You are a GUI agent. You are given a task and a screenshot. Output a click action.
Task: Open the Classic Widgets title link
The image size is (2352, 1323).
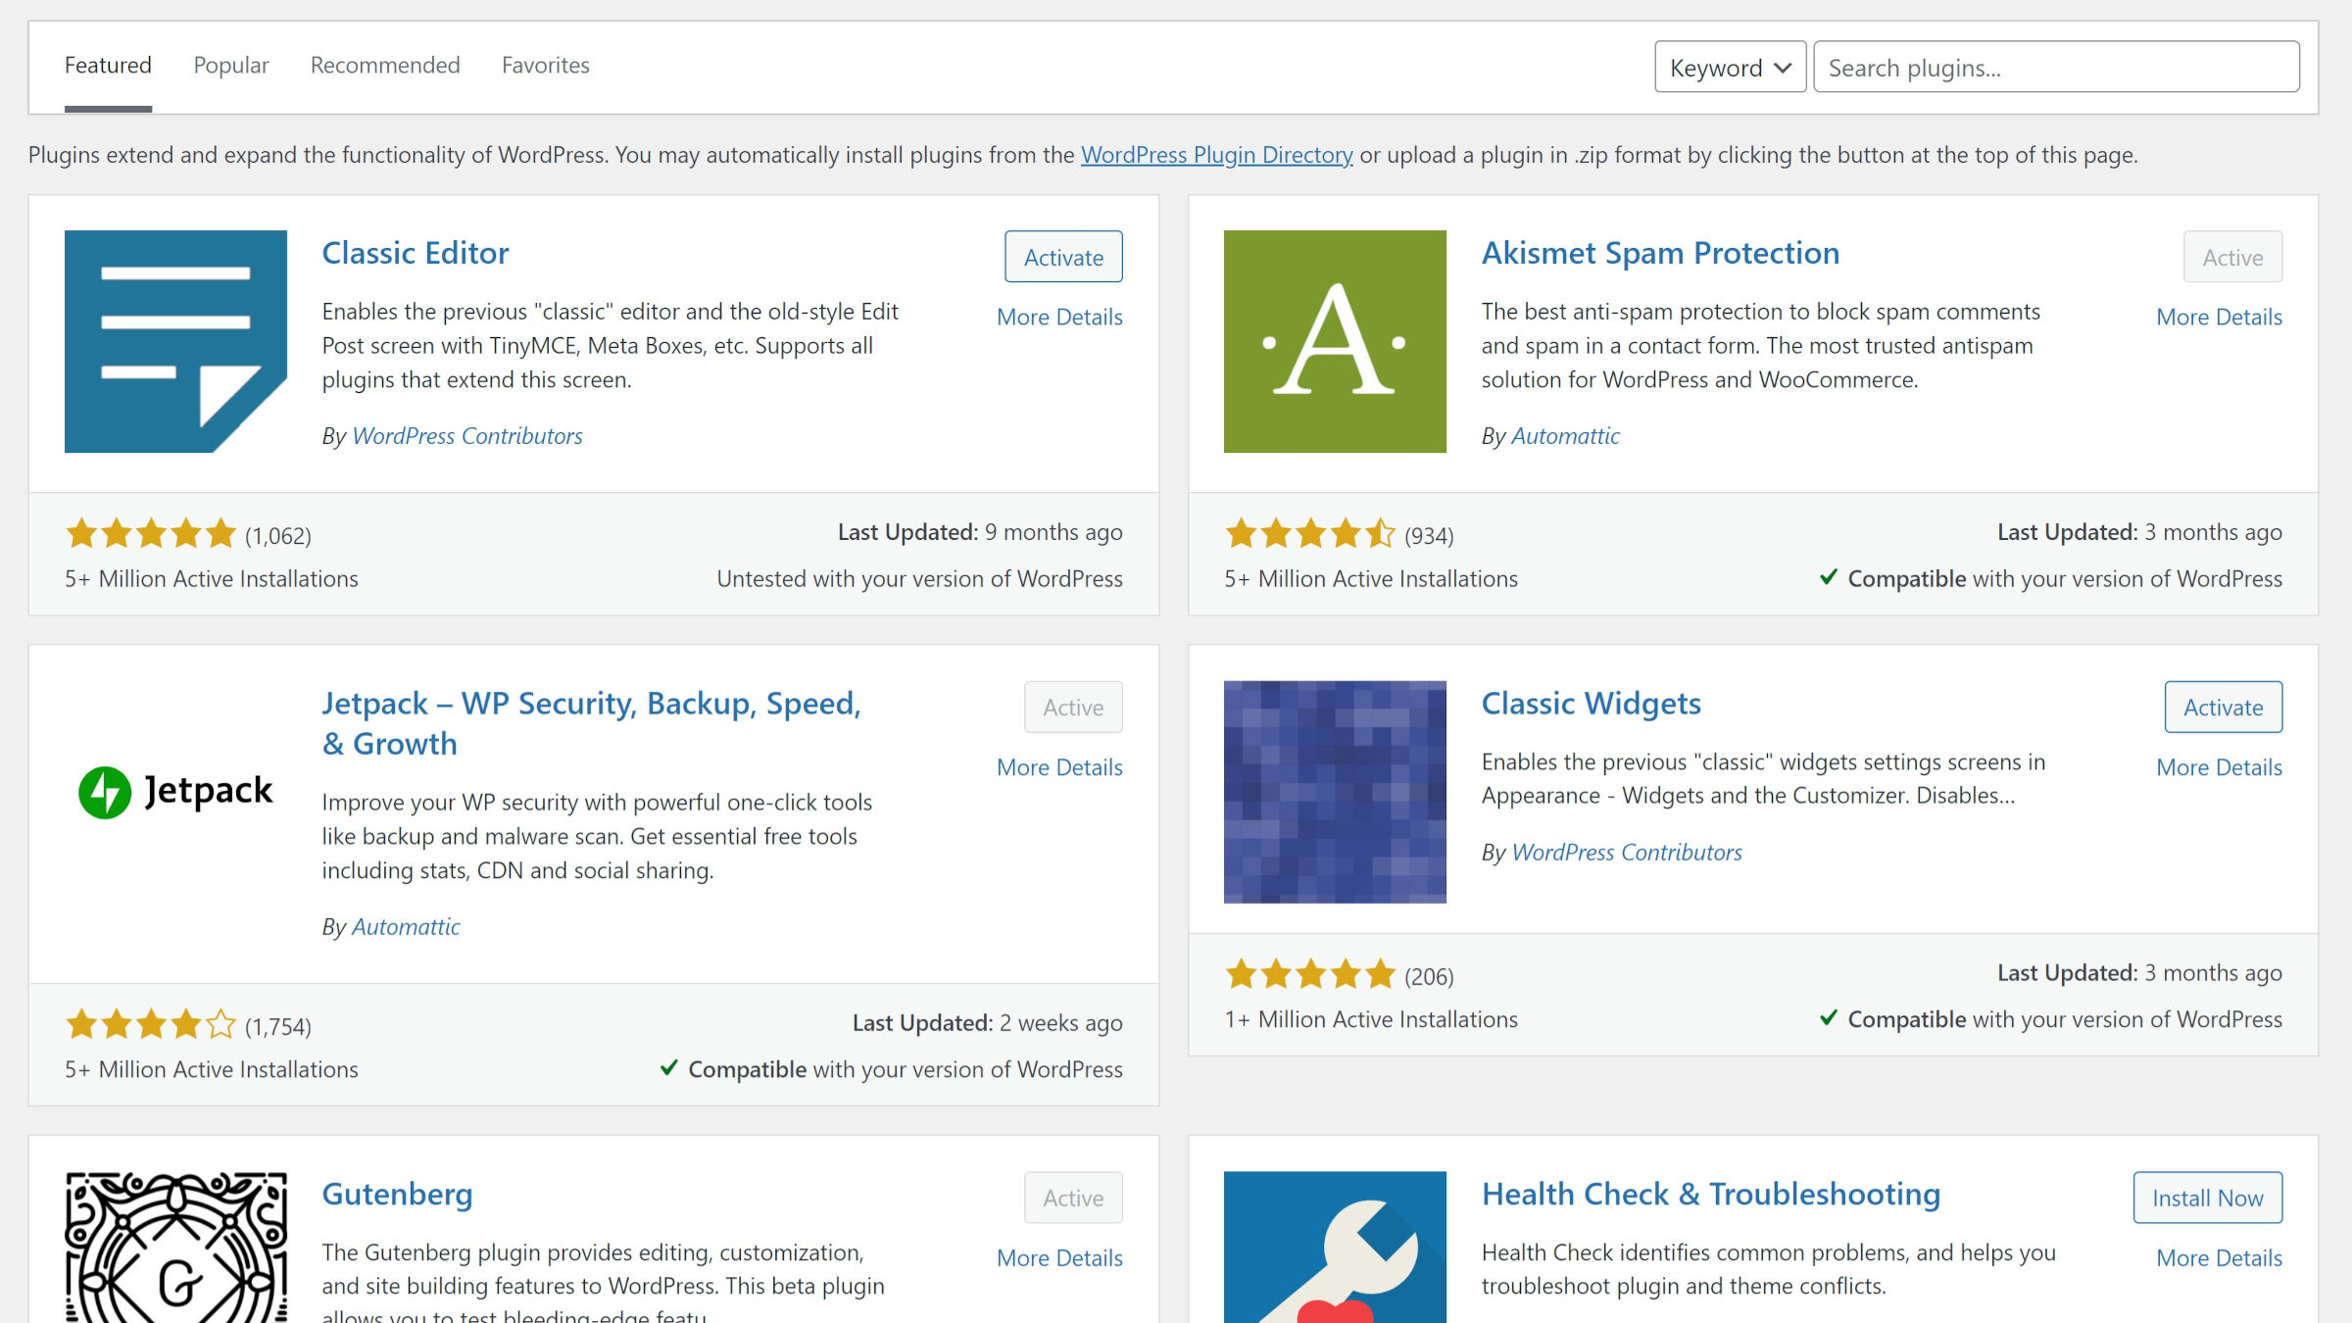(1591, 704)
